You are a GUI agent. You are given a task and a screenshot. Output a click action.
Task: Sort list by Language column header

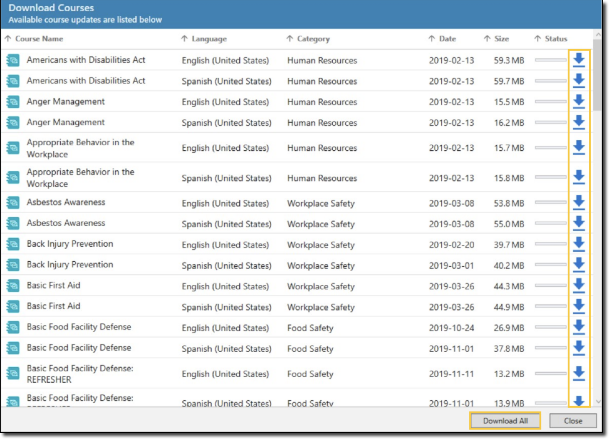click(x=209, y=39)
